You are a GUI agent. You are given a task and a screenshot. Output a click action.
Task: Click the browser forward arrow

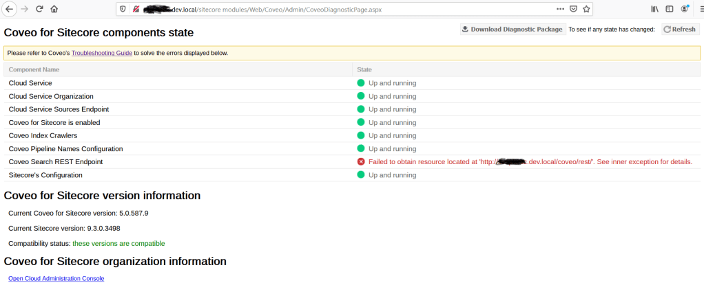[25, 9]
